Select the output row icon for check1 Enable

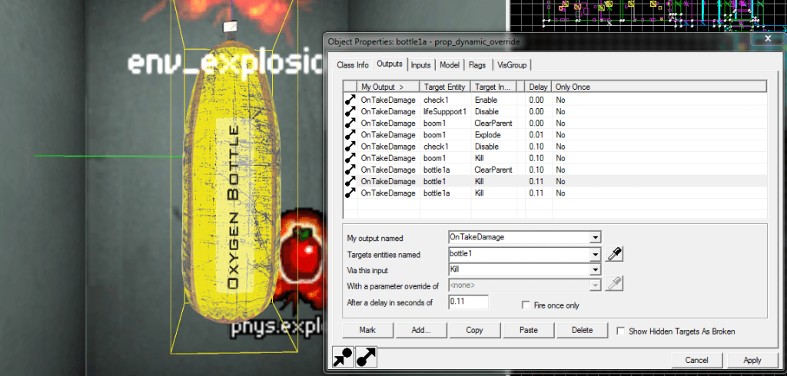(x=350, y=100)
